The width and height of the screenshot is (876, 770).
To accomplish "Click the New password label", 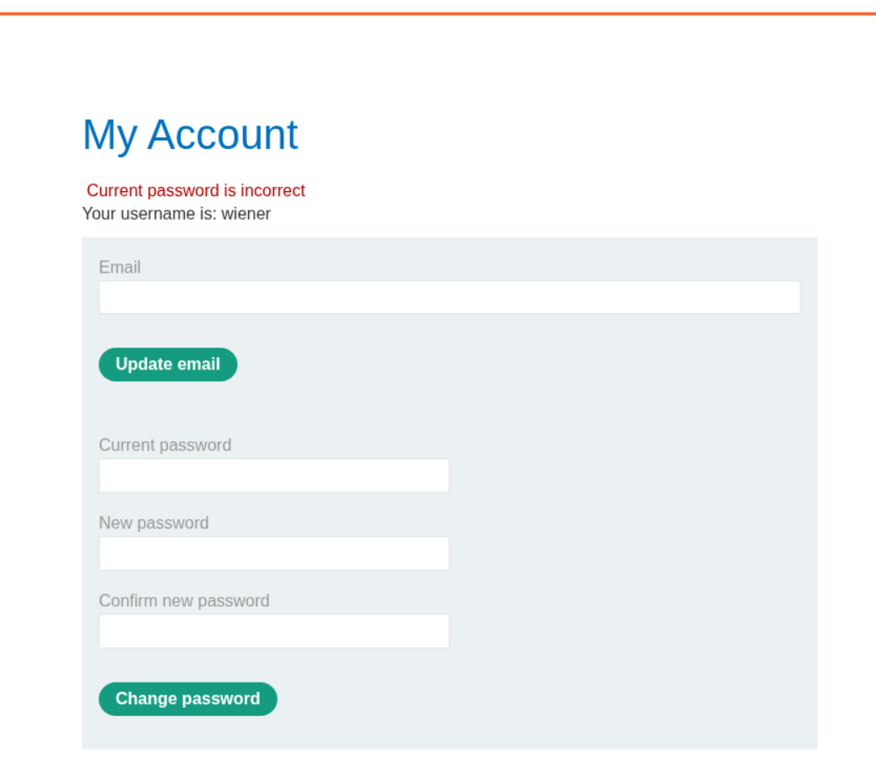I will tap(154, 523).
